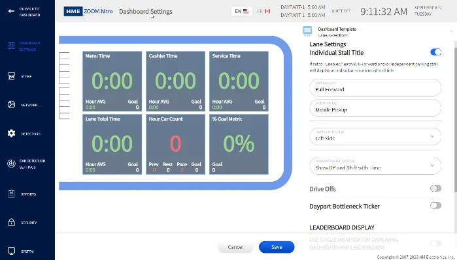Disable Individual Stall Title toggle
Screen dimensions: 457x260
click(435, 52)
